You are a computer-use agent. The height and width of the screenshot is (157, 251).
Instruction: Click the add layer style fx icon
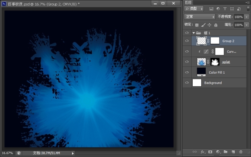pos(203,152)
